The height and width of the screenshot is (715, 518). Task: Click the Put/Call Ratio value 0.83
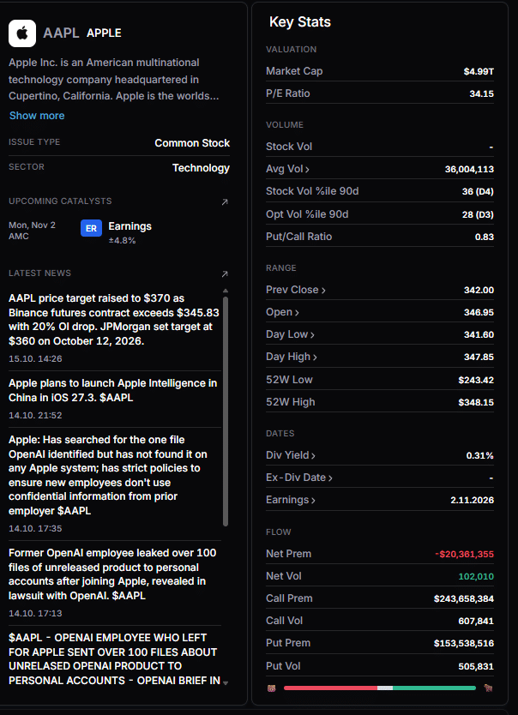485,237
